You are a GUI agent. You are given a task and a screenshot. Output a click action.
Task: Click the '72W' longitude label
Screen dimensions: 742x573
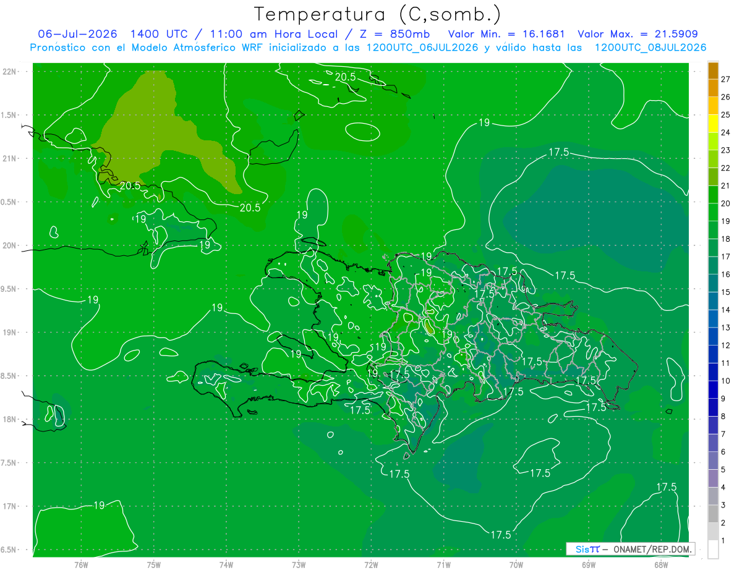pos(371,564)
